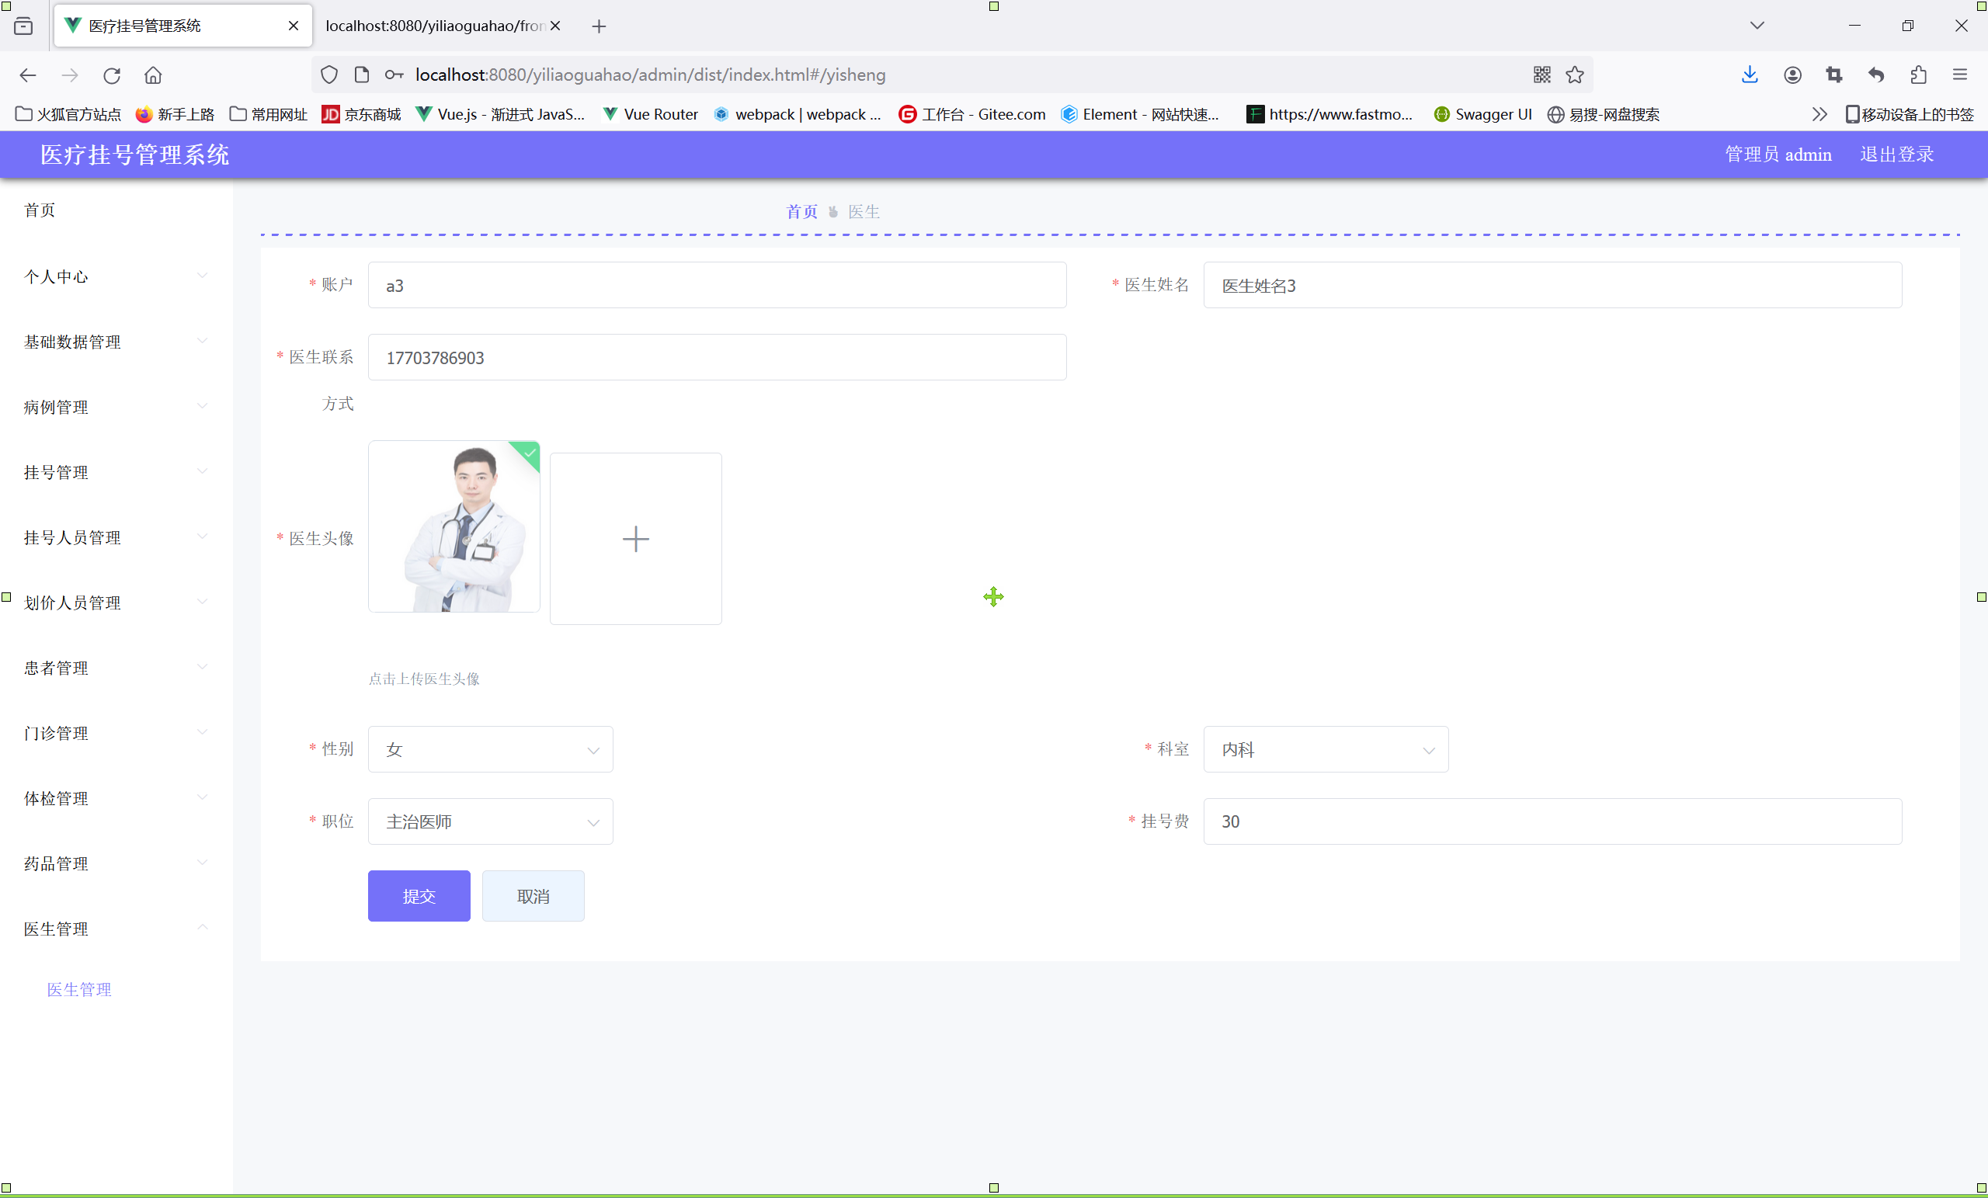
Task: Open the 职位 dropdown showing 主治医师
Action: pyautogui.click(x=490, y=821)
